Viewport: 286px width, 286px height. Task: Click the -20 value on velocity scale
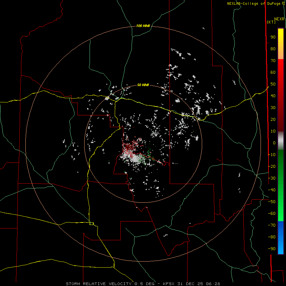pos(272,166)
